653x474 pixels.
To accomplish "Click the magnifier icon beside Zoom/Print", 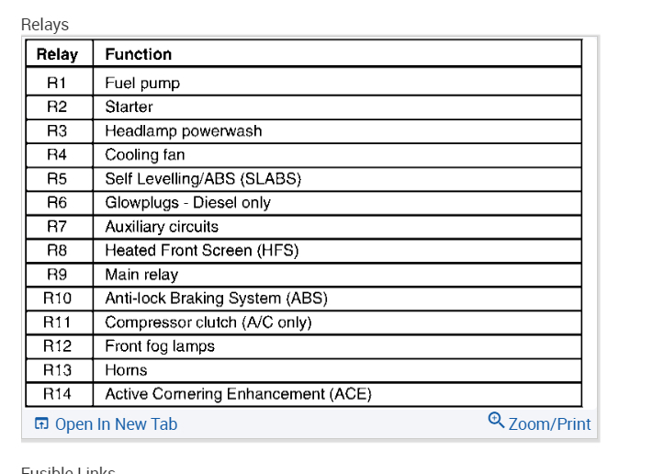I will 496,421.
